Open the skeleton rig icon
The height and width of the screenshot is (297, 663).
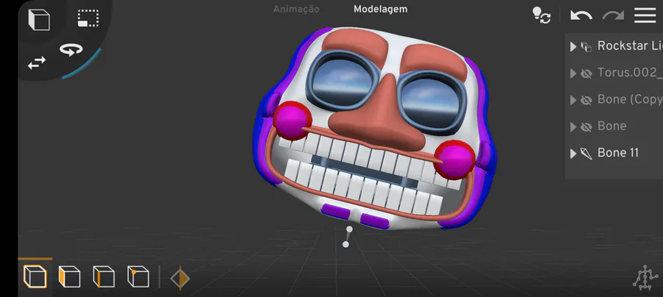point(645,278)
